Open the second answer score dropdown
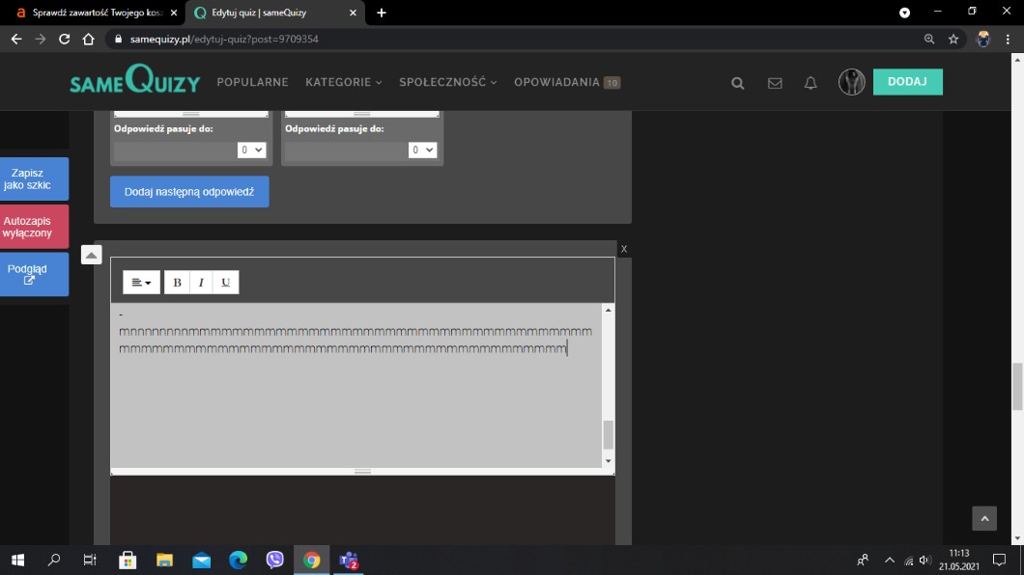The height and width of the screenshot is (575, 1024). 422,151
